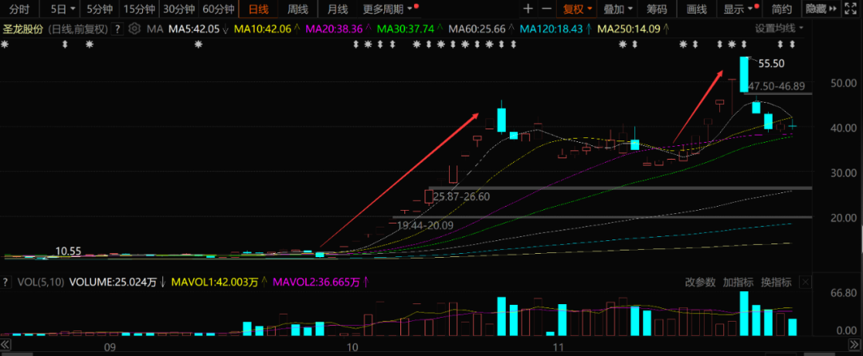Screen dimensions: 863x356
Task: Switch to the 分时 tab
Action: pyautogui.click(x=20, y=9)
